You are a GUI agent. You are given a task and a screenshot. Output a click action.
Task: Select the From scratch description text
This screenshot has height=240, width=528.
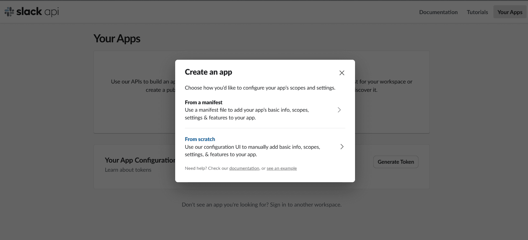252,151
